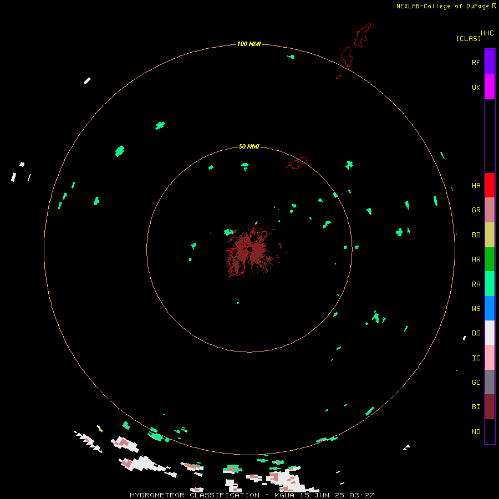The width and height of the screenshot is (499, 499).
Task: Click the 'WS' legend label
Action: 476,309
